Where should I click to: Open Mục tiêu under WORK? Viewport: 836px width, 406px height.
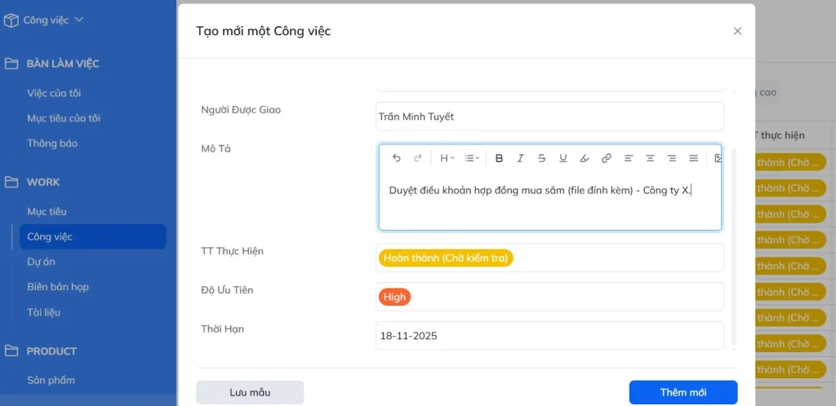(47, 212)
